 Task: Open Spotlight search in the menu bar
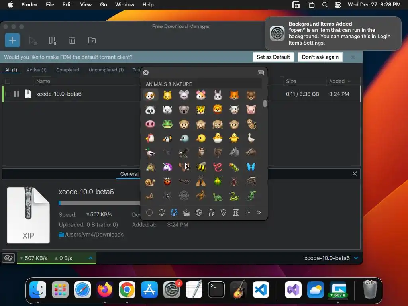pyautogui.click(x=324, y=5)
